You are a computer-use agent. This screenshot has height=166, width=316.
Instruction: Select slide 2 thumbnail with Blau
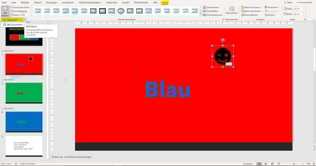coord(24,64)
